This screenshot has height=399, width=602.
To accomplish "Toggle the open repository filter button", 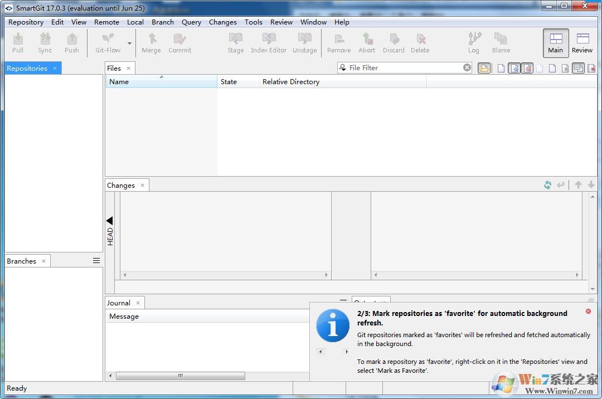I will click(x=484, y=67).
